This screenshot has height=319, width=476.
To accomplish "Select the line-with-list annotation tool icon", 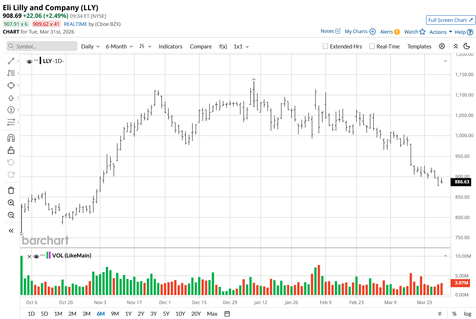I will pos(11,73).
